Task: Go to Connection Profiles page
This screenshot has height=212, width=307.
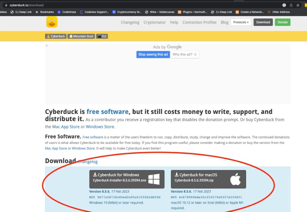Action: 199,22
